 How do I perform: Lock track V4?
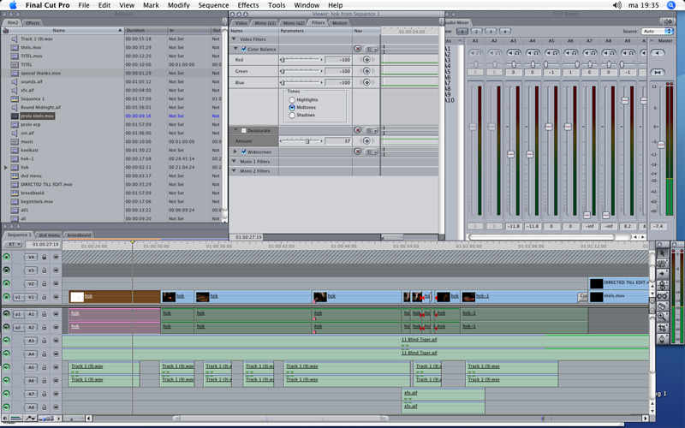[x=45, y=258]
